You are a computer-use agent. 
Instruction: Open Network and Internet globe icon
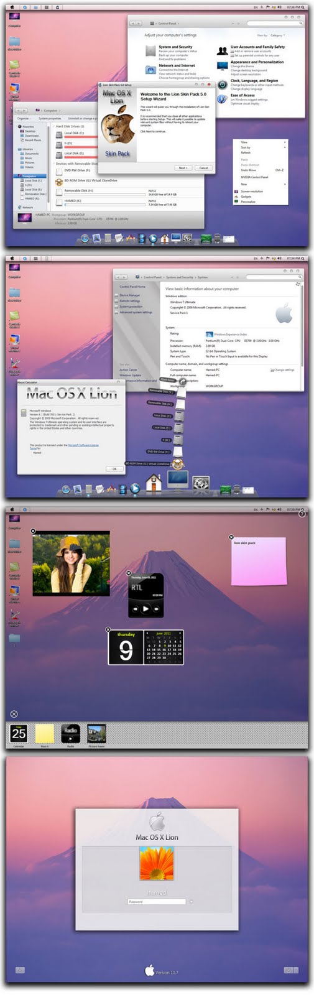coord(150,70)
